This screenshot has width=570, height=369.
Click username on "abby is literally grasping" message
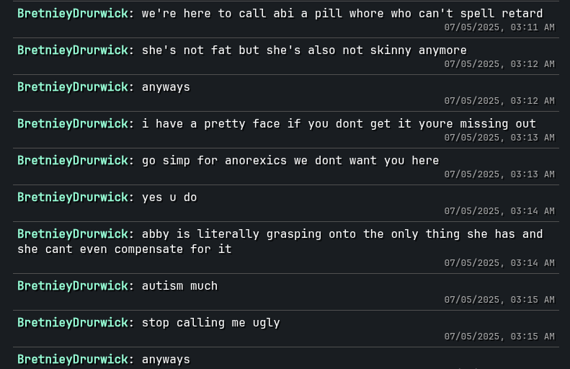click(x=72, y=234)
